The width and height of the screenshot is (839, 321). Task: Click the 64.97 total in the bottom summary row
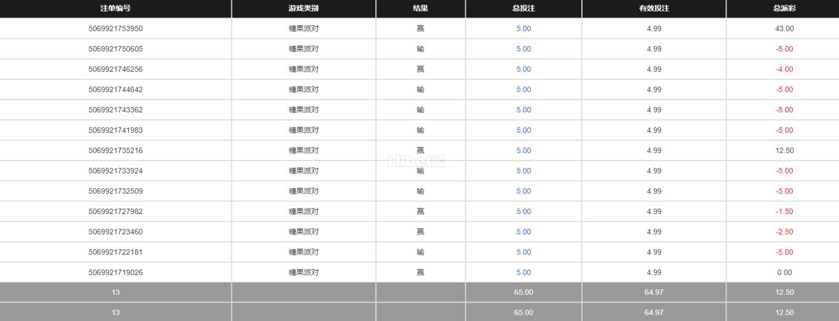point(653,313)
